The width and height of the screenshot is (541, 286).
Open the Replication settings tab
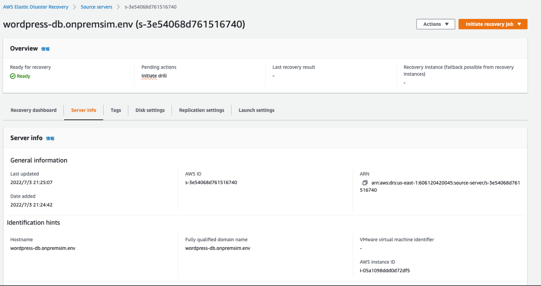coord(201,110)
